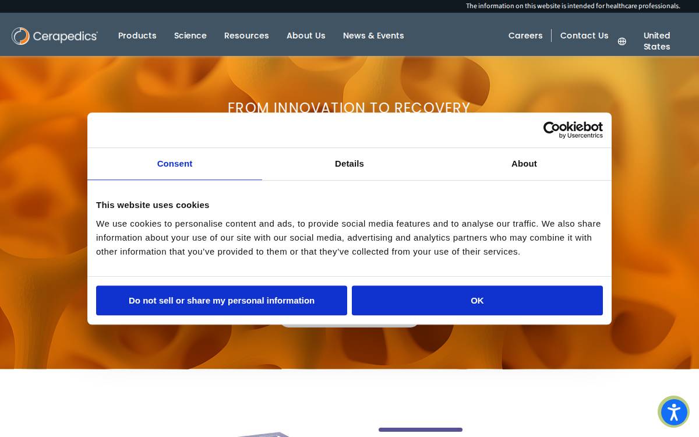Open the Science menu

click(190, 36)
